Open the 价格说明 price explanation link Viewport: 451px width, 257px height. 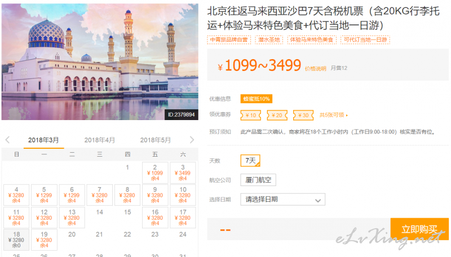point(316,68)
